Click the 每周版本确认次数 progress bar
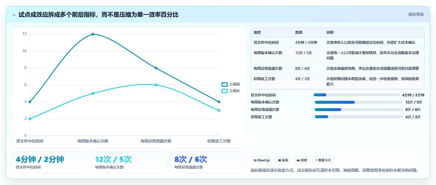Screen dimensions: 436x185 click(x=359, y=102)
